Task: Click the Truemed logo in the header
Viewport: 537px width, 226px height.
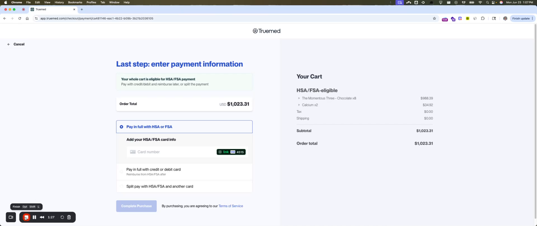Action: click(267, 31)
